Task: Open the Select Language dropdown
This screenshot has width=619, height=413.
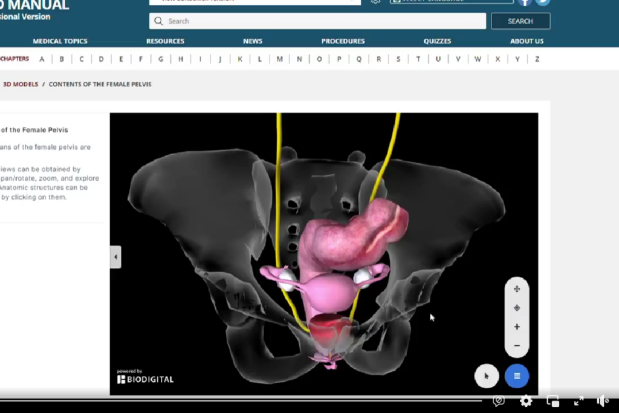Action: [x=452, y=1]
